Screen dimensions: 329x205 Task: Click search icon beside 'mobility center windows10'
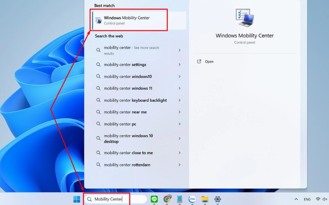98,76
